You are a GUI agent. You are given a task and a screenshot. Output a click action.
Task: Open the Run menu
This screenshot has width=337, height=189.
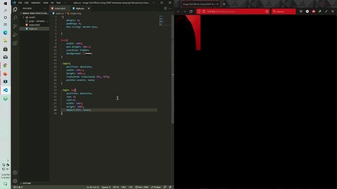pyautogui.click(x=58, y=3)
